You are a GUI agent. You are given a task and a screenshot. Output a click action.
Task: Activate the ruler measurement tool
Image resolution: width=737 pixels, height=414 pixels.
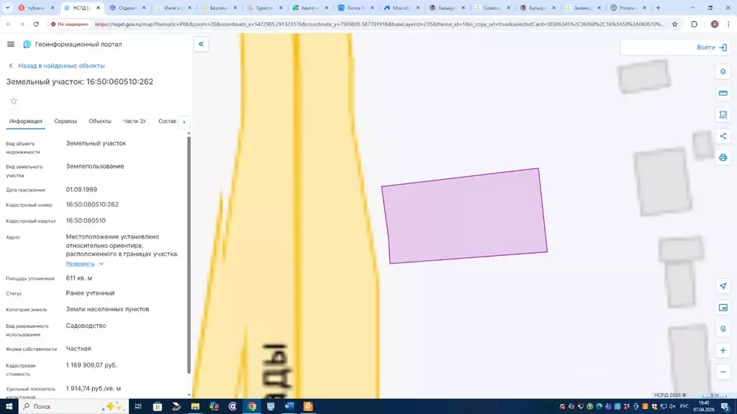723,93
